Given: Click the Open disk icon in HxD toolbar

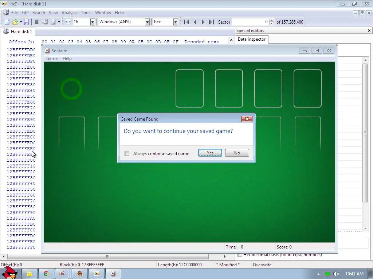Looking at the screenshot, I should (x=45, y=22).
